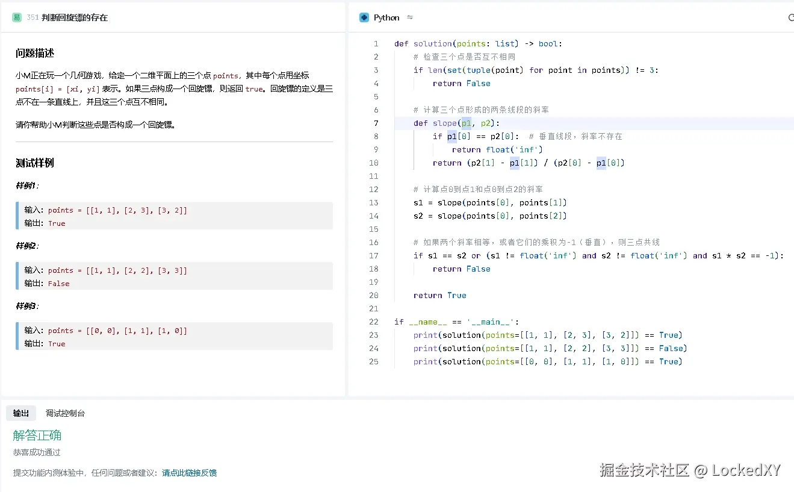
Task: Click the 解答正确 result message
Action: tap(37, 435)
